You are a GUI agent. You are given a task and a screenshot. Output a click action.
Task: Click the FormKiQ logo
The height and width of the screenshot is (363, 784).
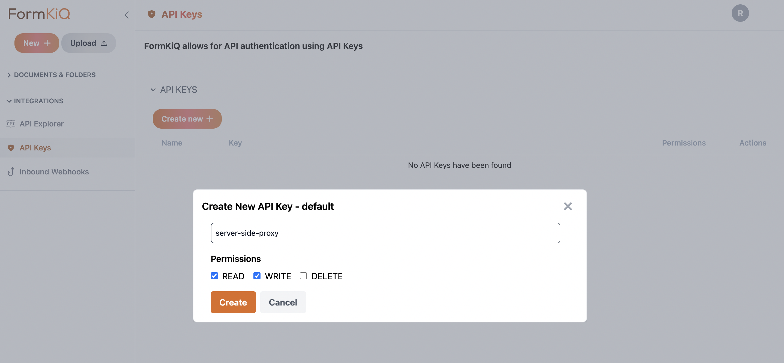39,14
